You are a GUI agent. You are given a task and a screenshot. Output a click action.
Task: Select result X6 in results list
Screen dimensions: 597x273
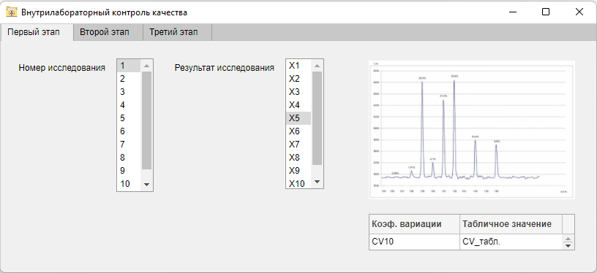pyautogui.click(x=298, y=131)
